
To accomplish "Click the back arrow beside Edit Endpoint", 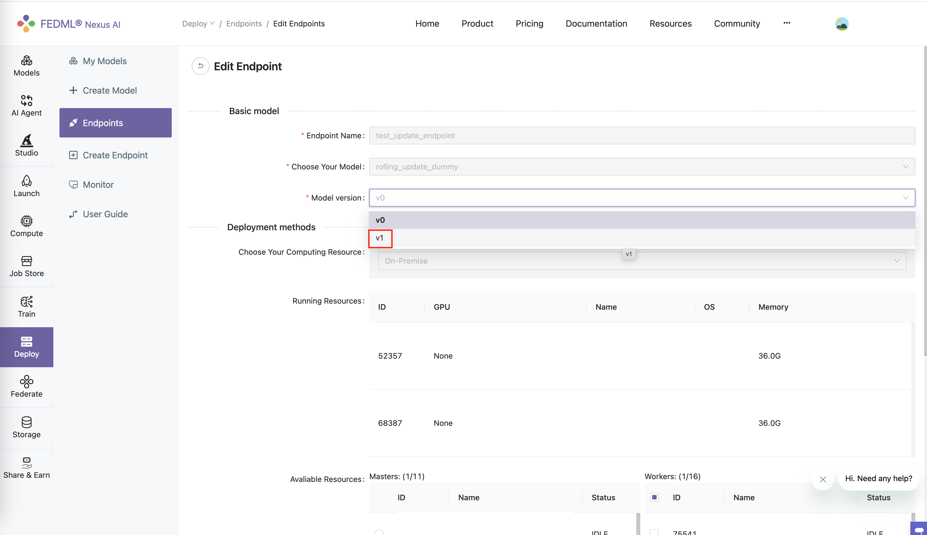I will (x=200, y=66).
